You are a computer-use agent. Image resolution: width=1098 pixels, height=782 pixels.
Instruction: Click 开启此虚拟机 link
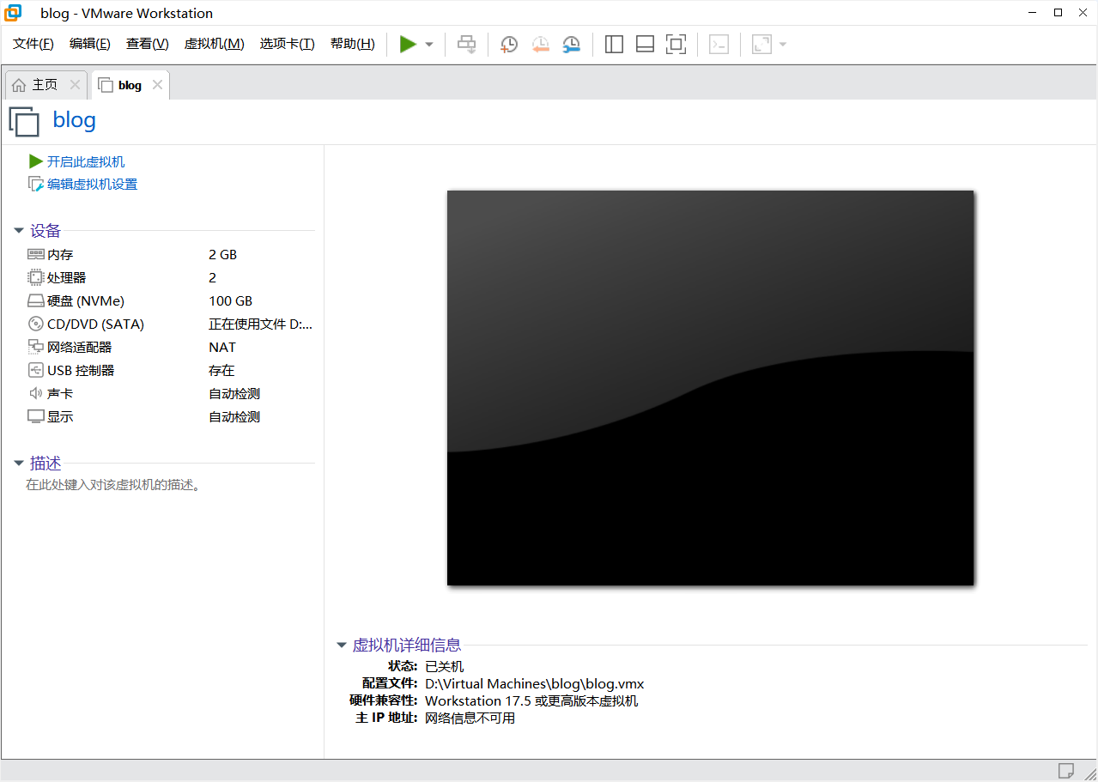click(86, 161)
